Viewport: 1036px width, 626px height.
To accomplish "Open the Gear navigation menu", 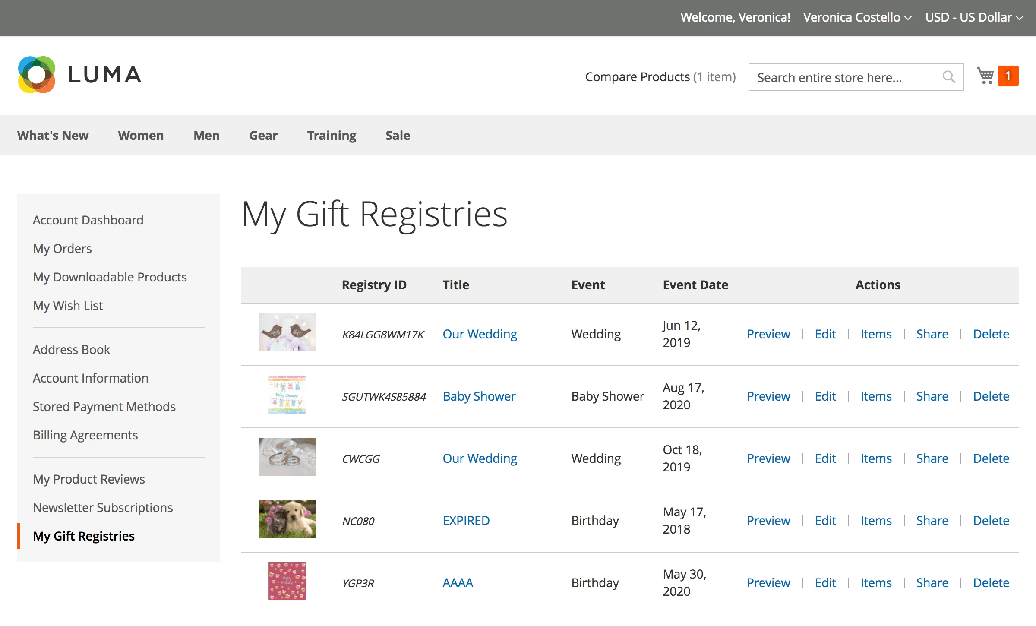I will 263,136.
